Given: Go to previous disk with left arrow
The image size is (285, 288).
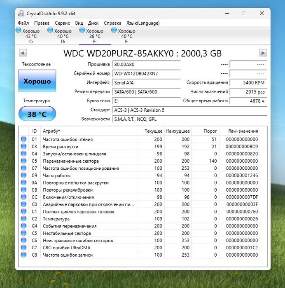Looking at the screenshot, I should (x=23, y=53).
